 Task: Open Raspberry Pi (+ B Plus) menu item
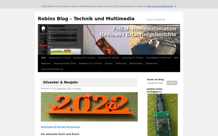coord(90,63)
